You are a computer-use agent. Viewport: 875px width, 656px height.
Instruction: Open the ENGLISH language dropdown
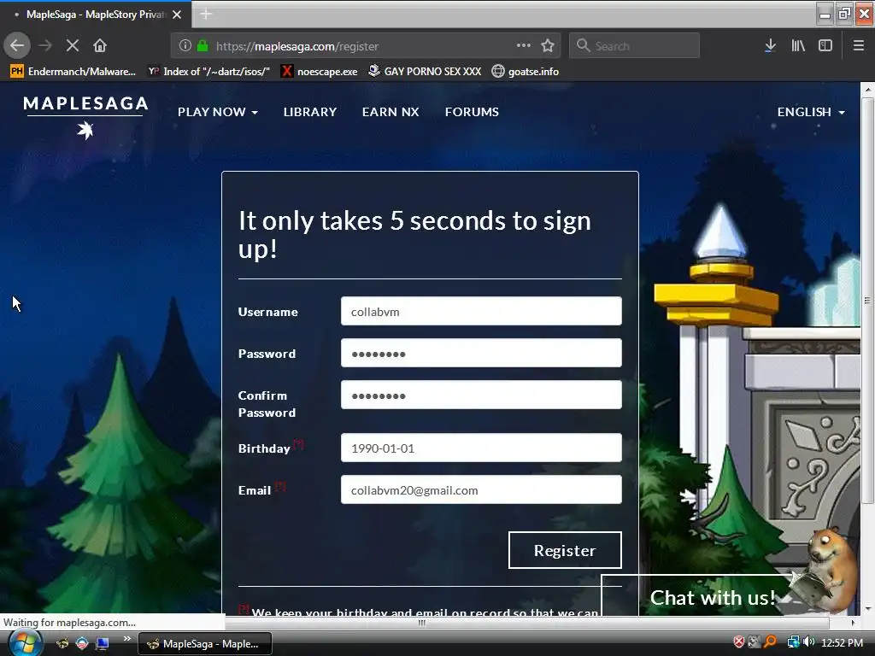click(811, 112)
